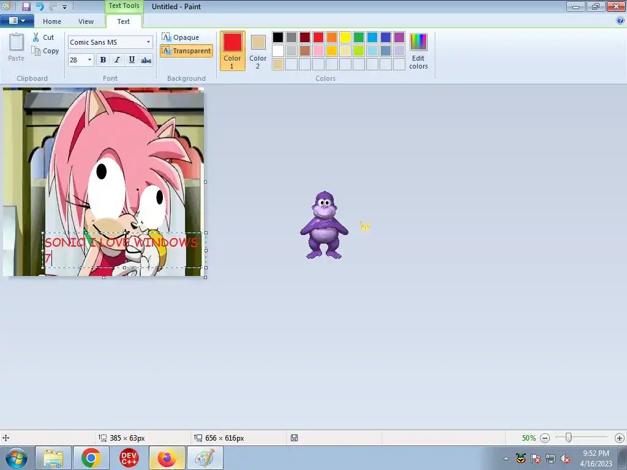The image size is (627, 470).
Task: Toggle Bold formatting
Action: click(x=103, y=60)
